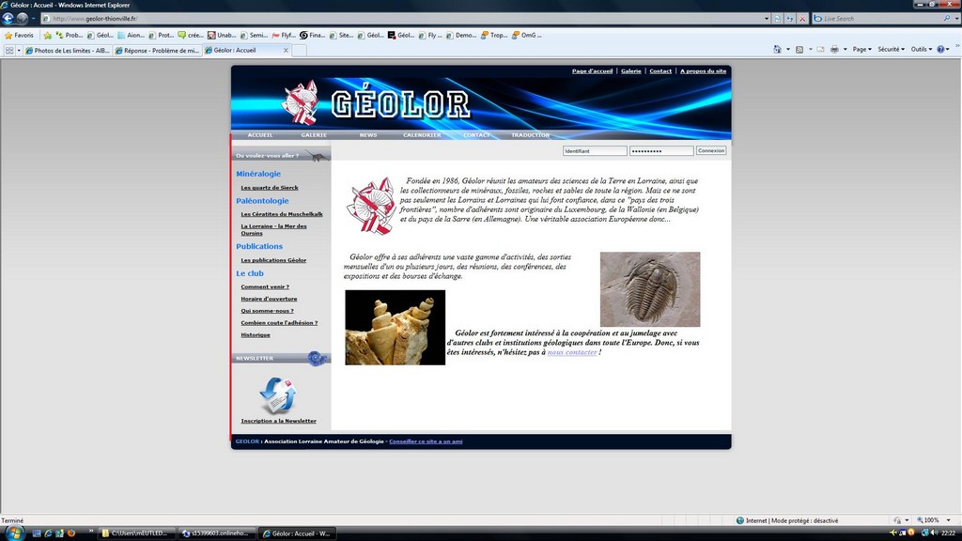Click the 'nous contacter' link
The width and height of the screenshot is (962, 541).
click(x=572, y=352)
